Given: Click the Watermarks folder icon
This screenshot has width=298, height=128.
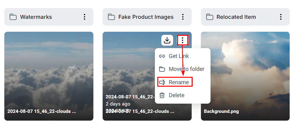Looking at the screenshot, I should (x=13, y=17).
